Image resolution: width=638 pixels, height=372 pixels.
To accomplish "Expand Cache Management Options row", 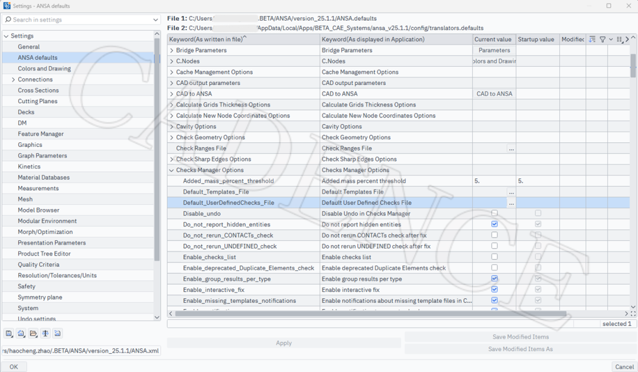I will tap(171, 73).
